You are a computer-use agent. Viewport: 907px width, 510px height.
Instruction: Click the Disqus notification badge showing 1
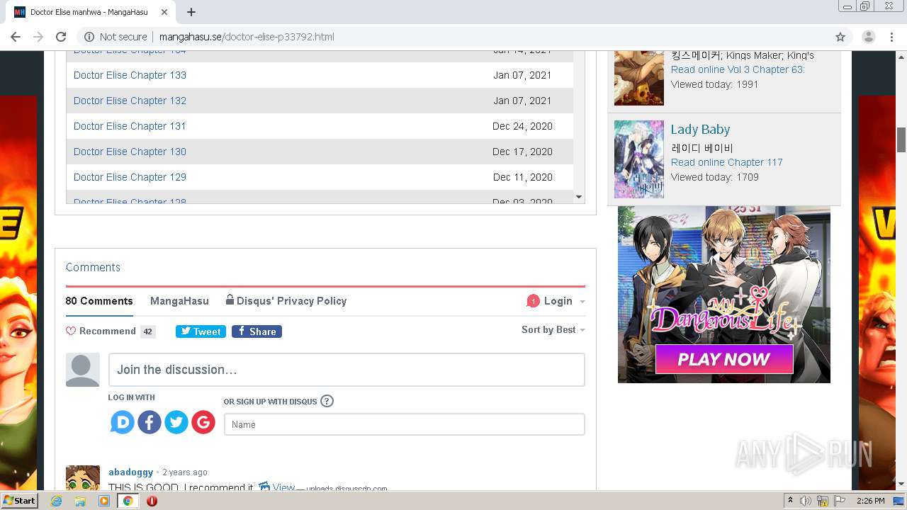pos(533,301)
